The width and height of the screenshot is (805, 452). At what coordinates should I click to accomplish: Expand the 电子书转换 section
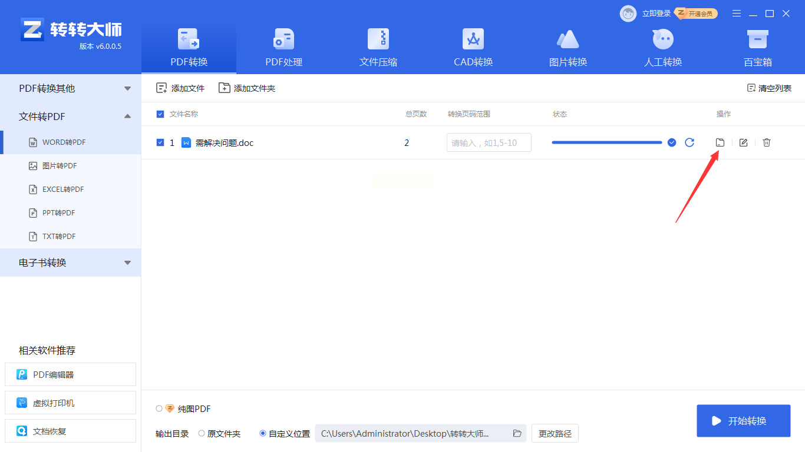click(x=71, y=262)
